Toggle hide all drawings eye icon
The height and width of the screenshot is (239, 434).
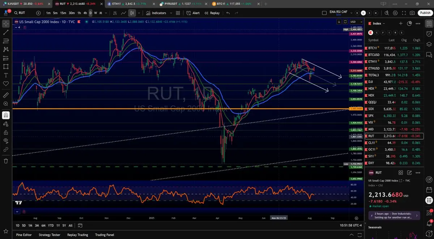tap(6, 141)
